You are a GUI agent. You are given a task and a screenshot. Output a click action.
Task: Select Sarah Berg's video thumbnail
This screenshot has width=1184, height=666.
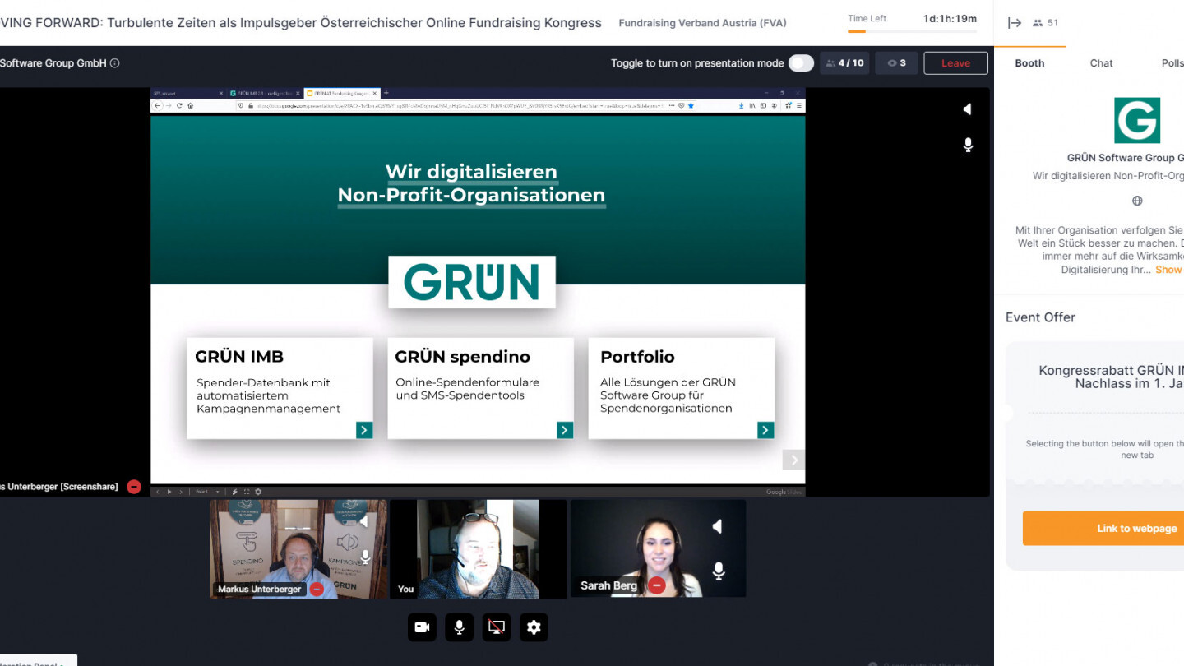pyautogui.click(x=659, y=548)
